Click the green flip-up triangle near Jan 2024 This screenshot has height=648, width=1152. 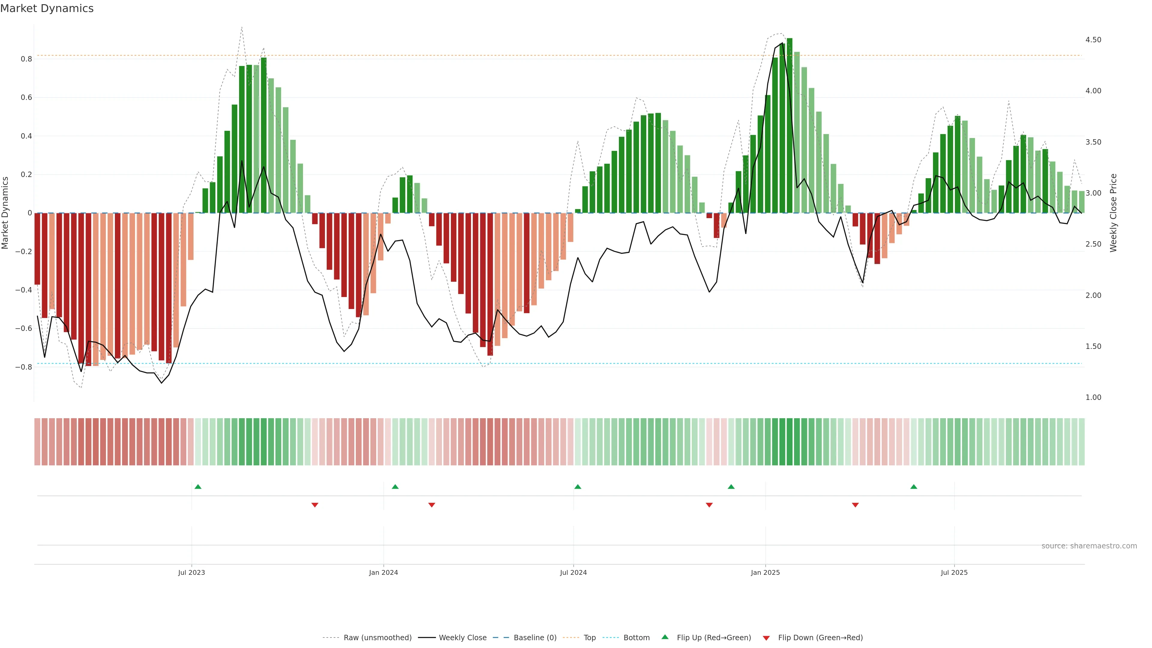tap(395, 487)
